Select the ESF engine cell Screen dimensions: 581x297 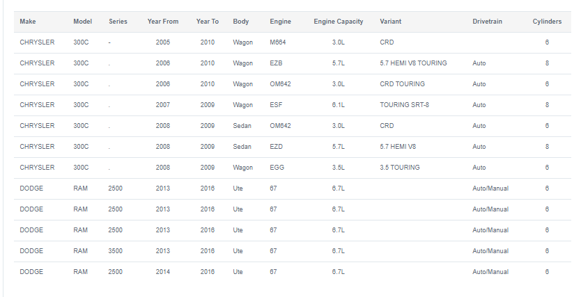(276, 104)
